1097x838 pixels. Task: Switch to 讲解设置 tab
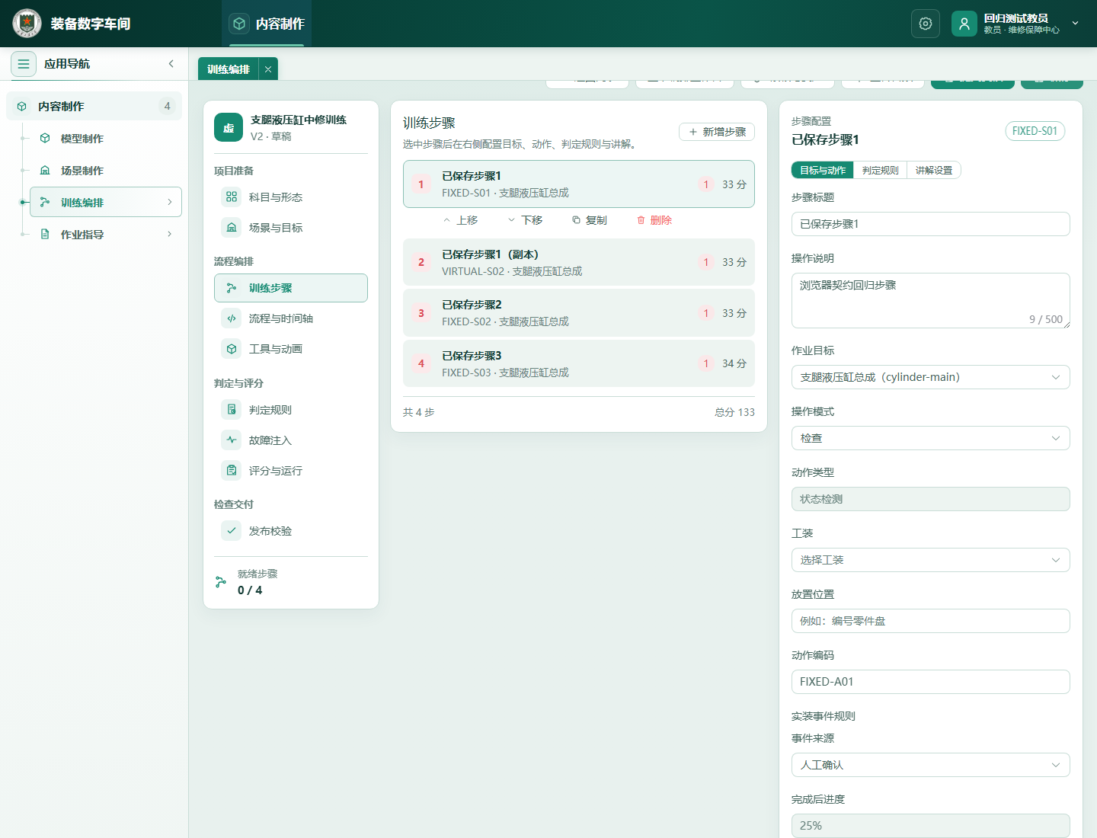point(934,171)
